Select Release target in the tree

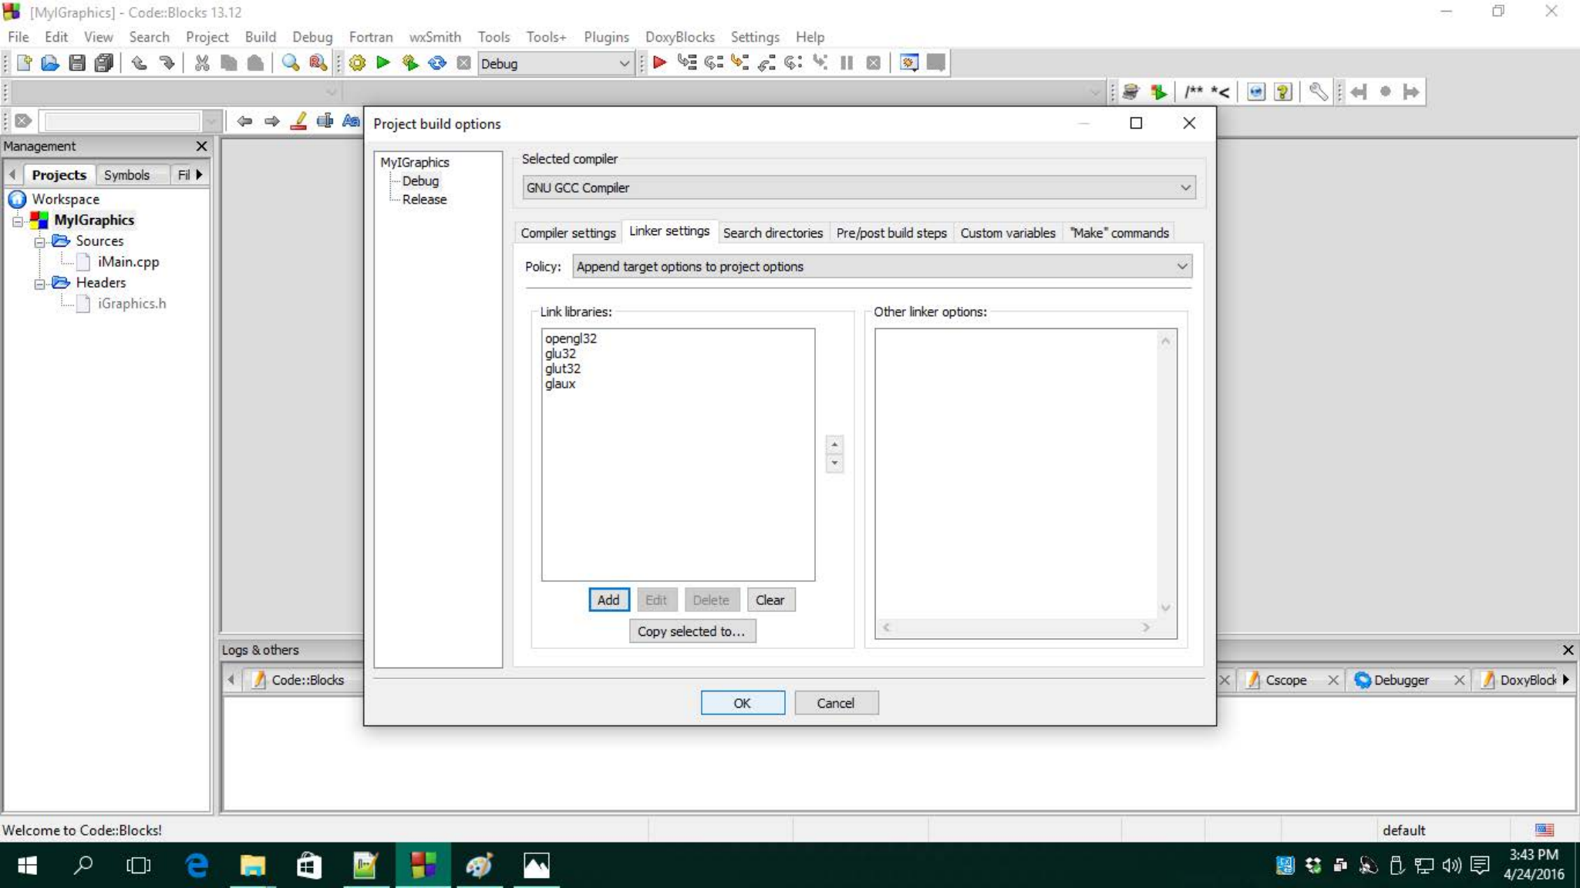tap(424, 200)
